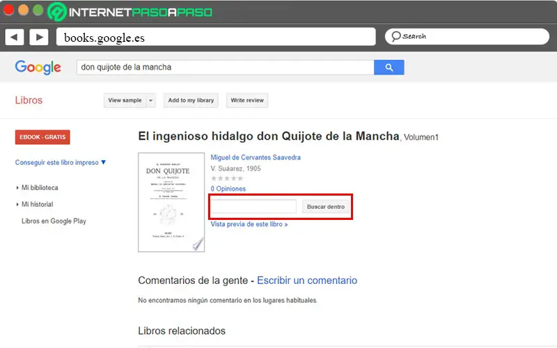Click the Don Quijote book cover thumbnail
557x348 pixels.
(171, 203)
